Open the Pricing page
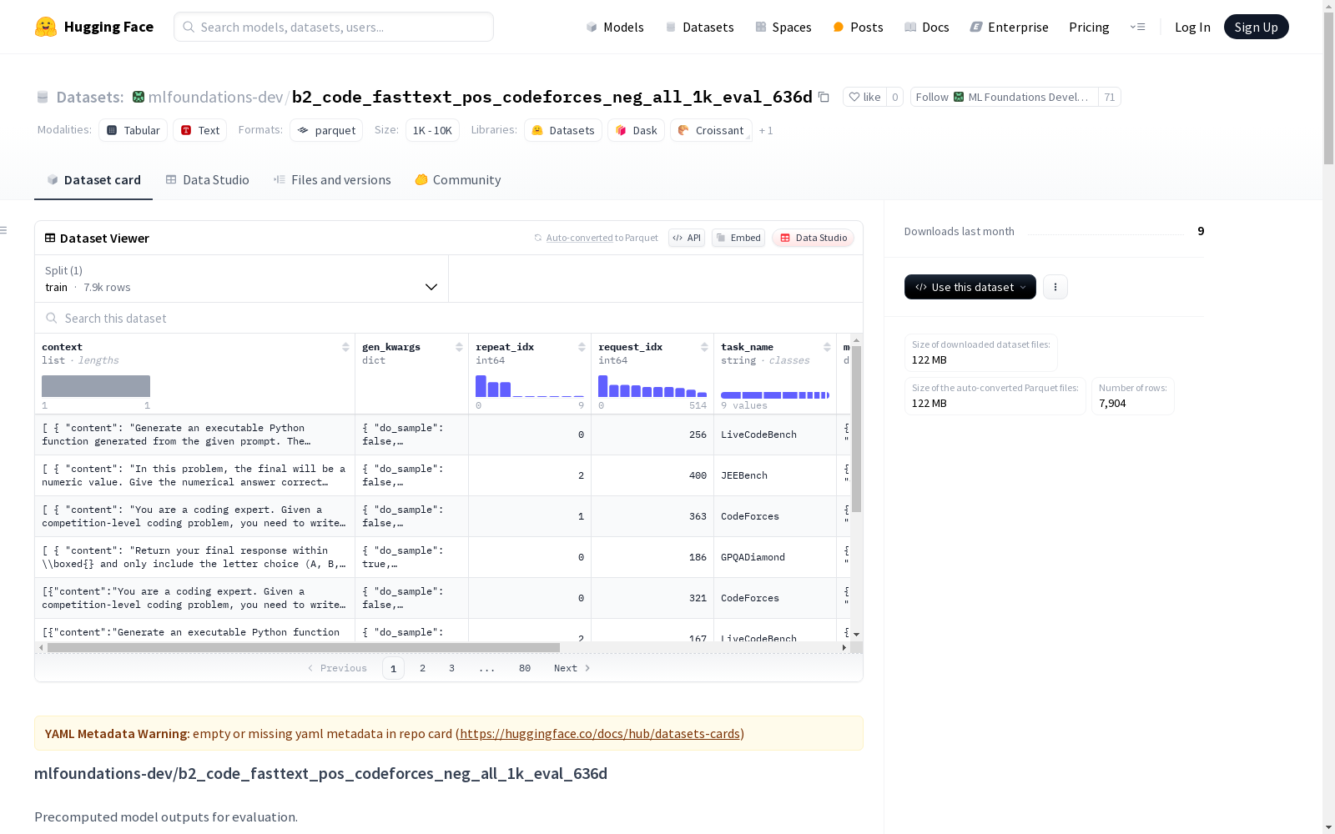This screenshot has height=834, width=1335. tap(1089, 27)
